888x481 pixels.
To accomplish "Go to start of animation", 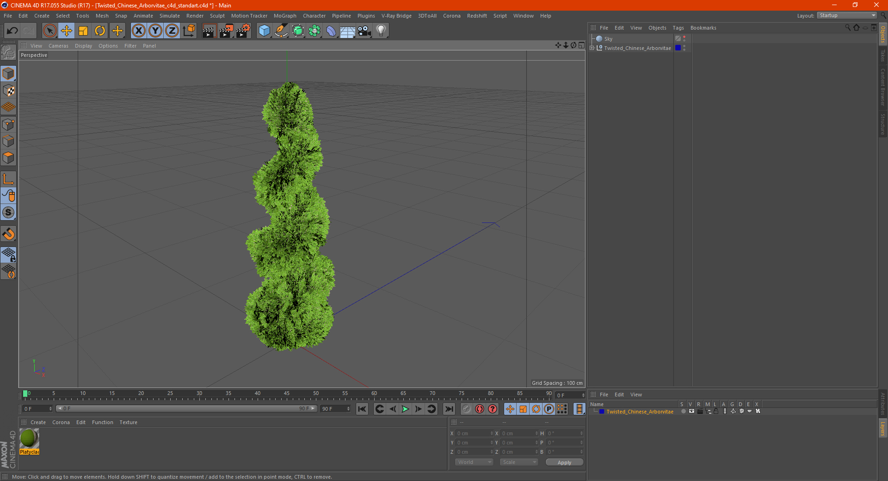I will (362, 409).
